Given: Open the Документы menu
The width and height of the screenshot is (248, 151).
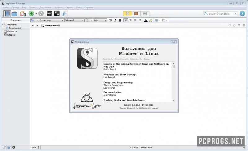Looking at the screenshot, I should pos(45,7).
